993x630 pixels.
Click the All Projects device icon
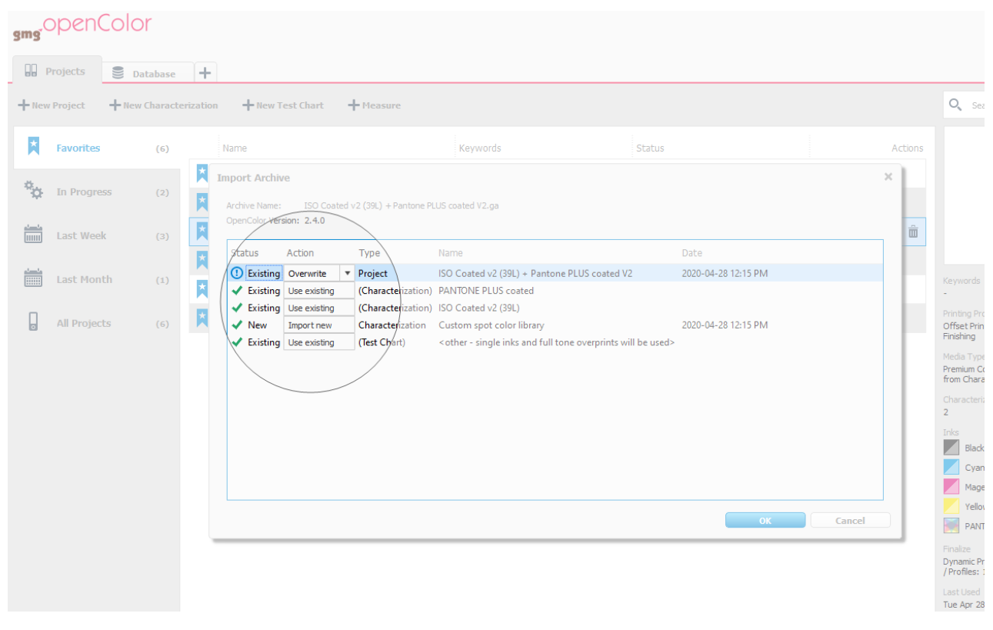tap(33, 322)
